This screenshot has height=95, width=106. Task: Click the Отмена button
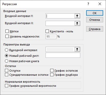click(x=95, y=20)
